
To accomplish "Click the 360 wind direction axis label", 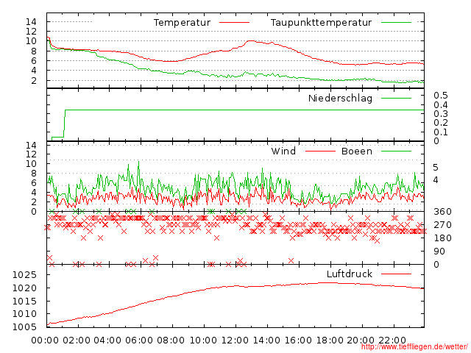I will tap(442, 212).
